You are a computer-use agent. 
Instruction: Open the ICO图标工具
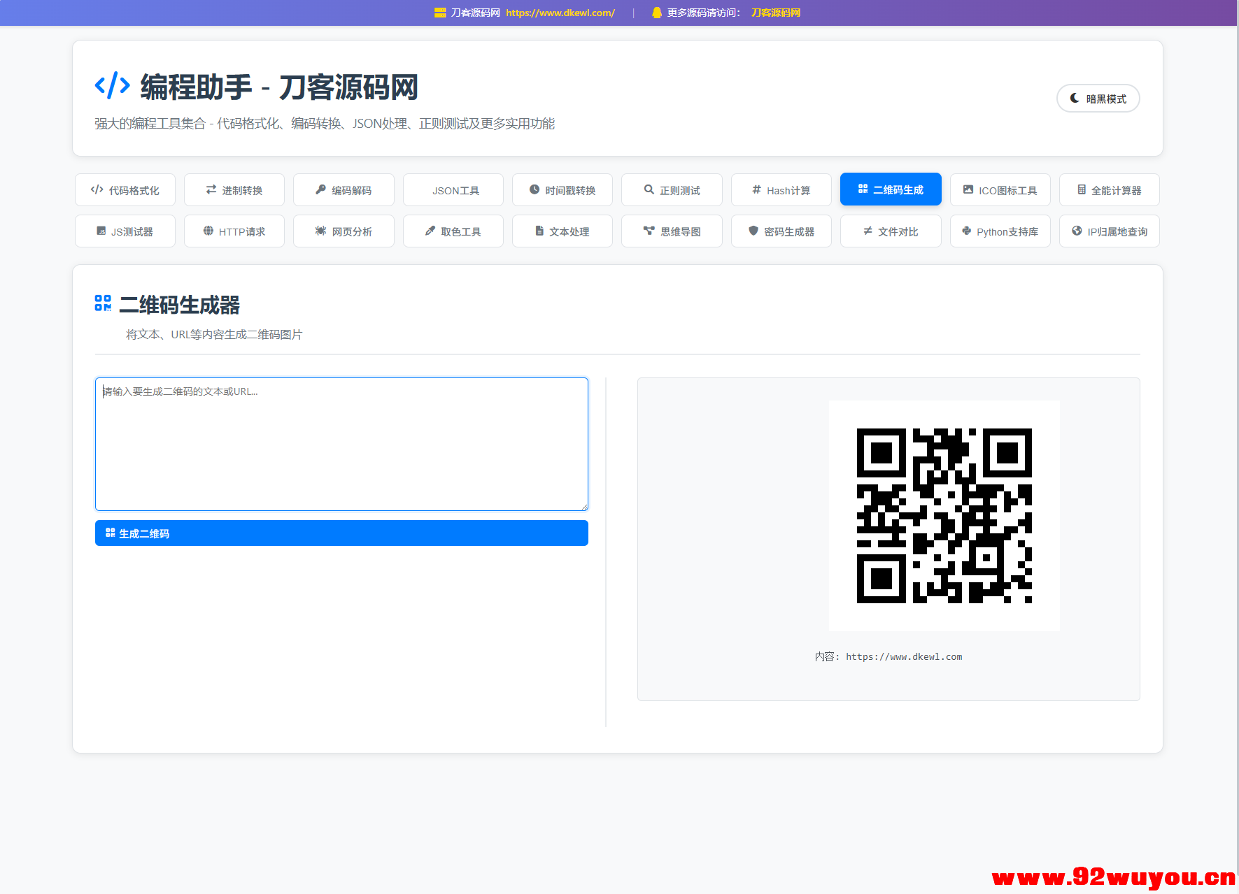point(1000,189)
